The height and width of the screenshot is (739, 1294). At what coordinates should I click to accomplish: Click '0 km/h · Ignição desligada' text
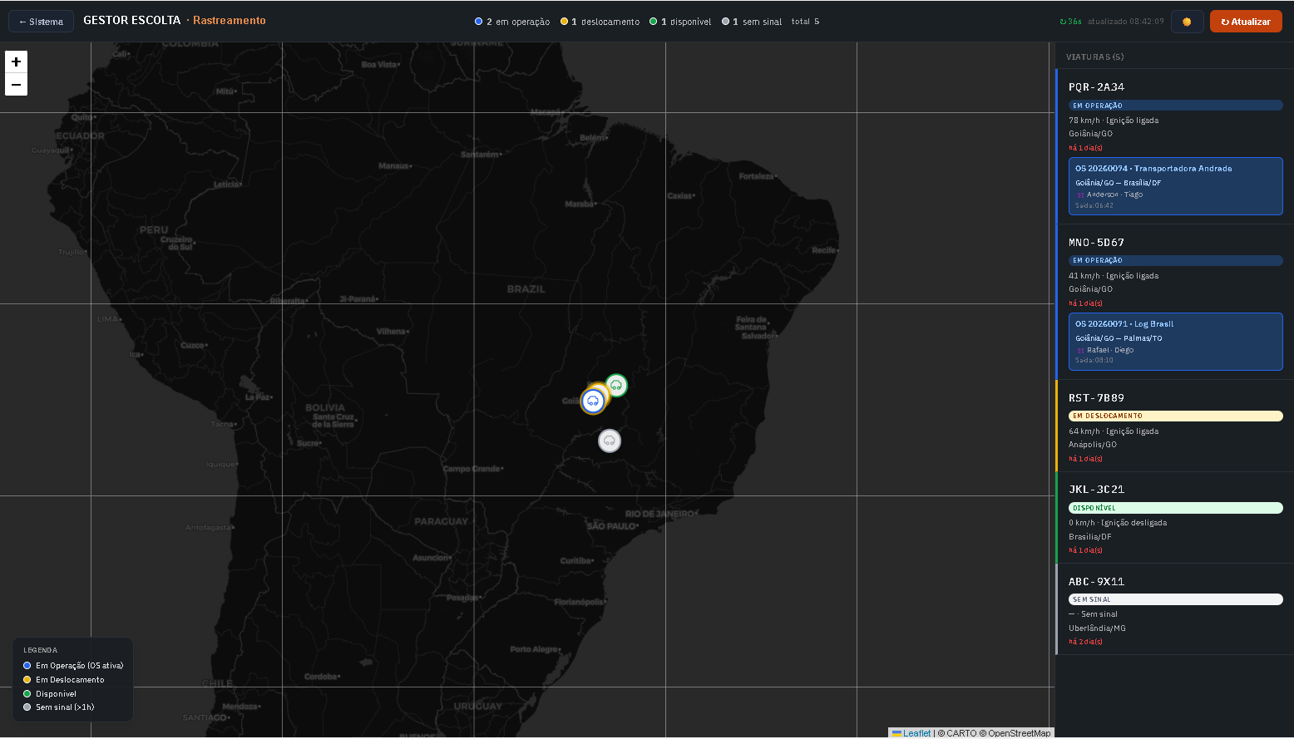click(1118, 523)
